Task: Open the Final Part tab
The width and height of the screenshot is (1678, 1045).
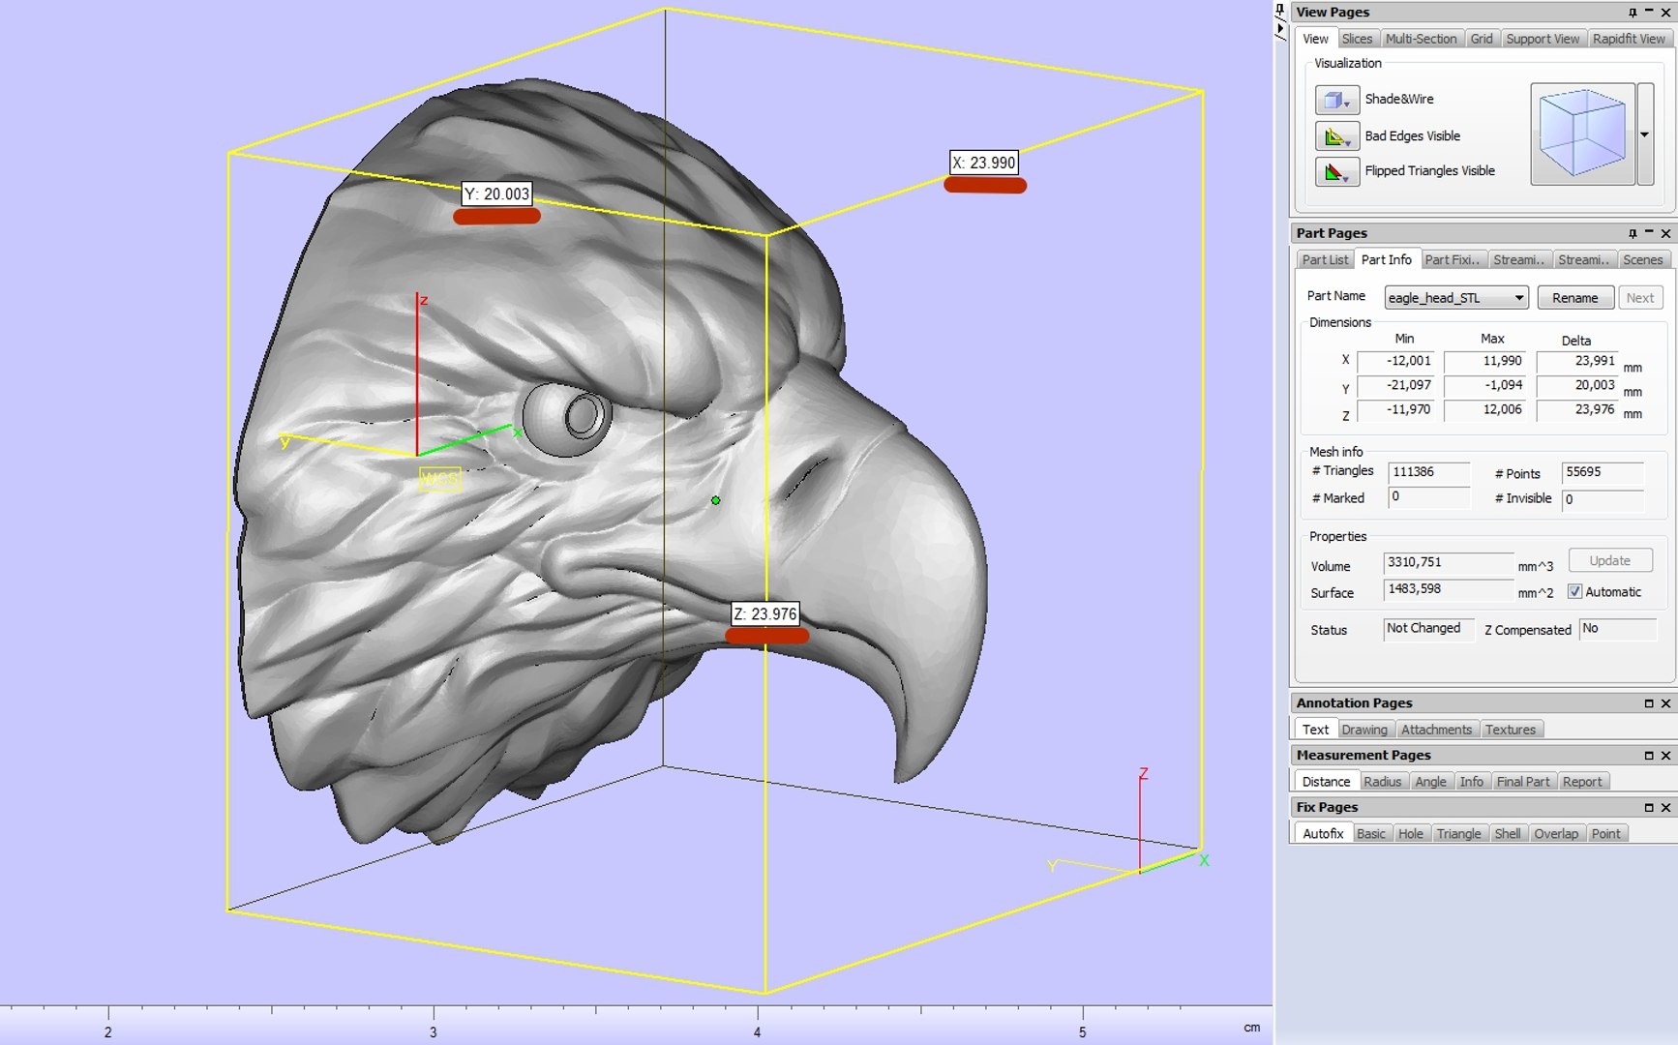Action: pos(1523,783)
